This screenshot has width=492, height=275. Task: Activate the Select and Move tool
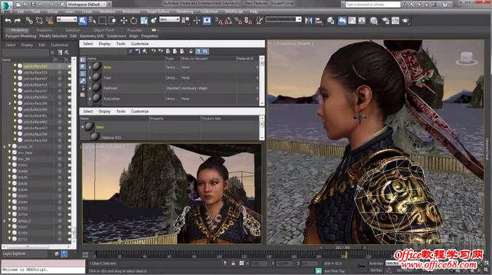point(124,20)
